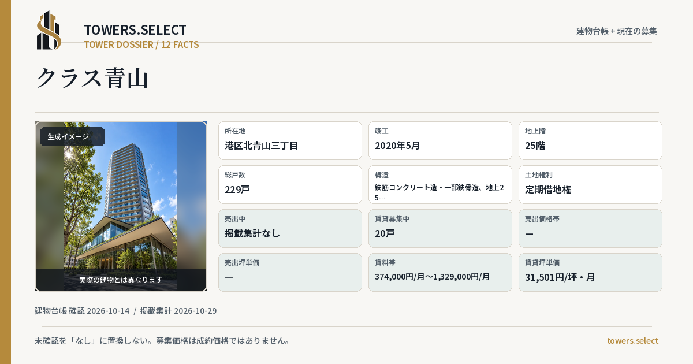Select the 所在地 card 港区北青山三丁目
693x364 pixels.
(x=290, y=140)
